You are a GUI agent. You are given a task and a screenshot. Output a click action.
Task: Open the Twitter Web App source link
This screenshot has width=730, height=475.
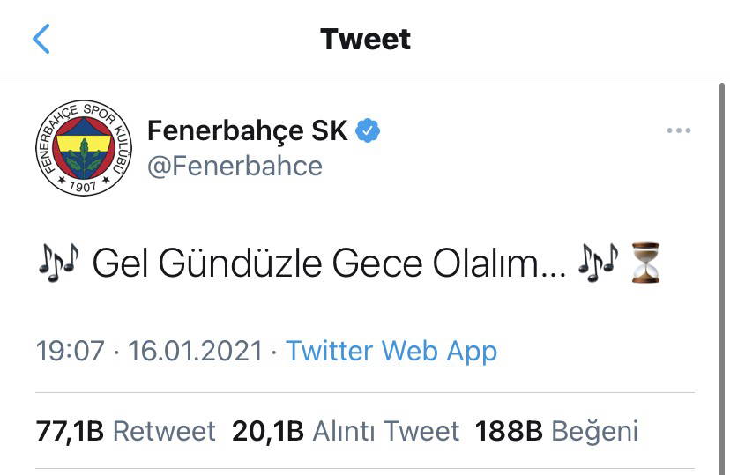pyautogui.click(x=391, y=351)
